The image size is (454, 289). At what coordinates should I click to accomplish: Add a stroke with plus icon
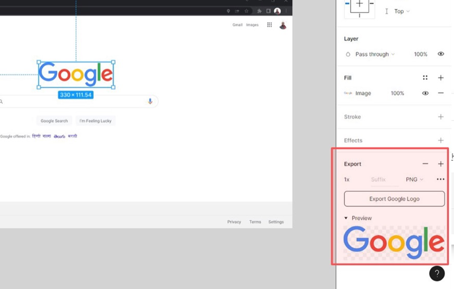pos(440,116)
